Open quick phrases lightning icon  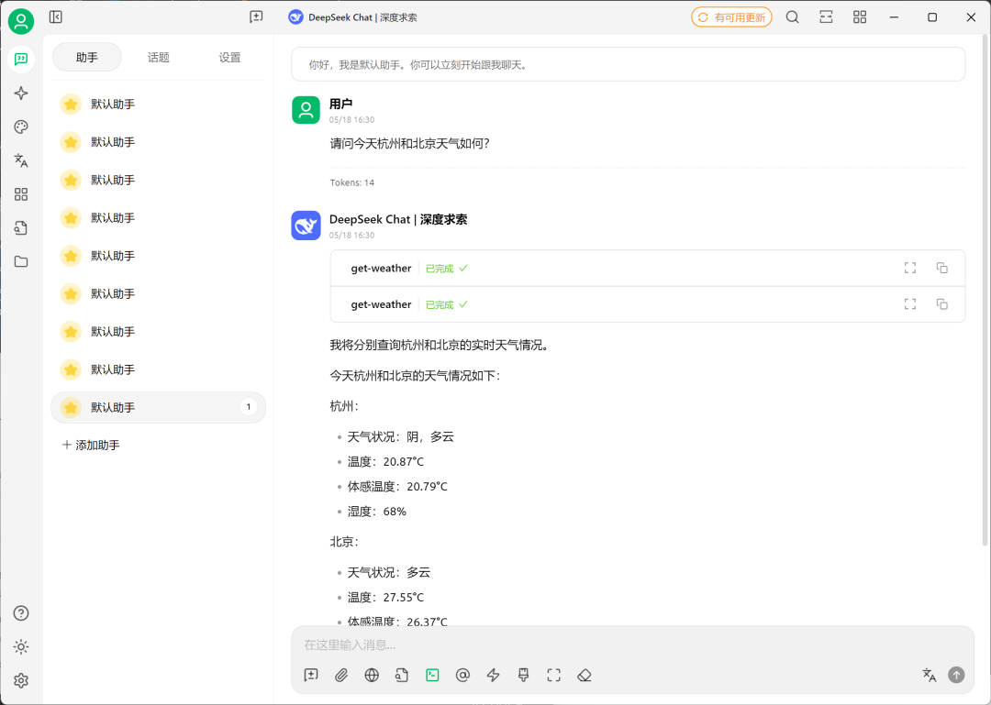point(493,676)
